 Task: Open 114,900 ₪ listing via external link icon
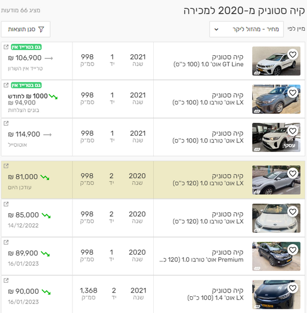(x=6, y=123)
